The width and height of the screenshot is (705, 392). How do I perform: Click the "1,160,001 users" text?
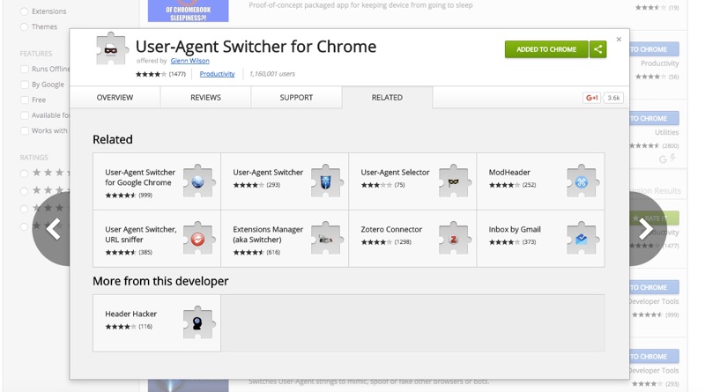tap(272, 74)
